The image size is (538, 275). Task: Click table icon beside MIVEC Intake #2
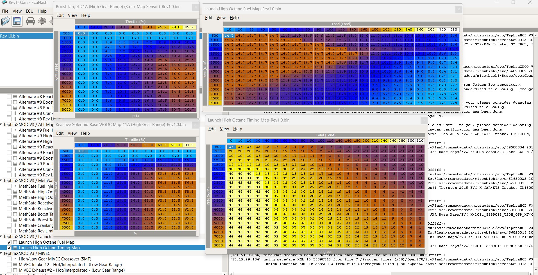pos(15,265)
